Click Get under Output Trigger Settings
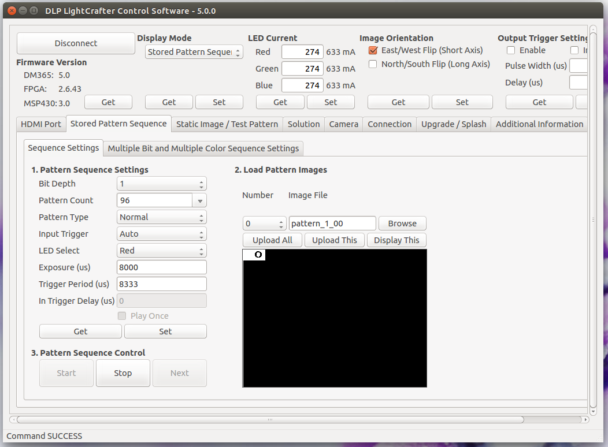The width and height of the screenshot is (608, 447). (539, 102)
